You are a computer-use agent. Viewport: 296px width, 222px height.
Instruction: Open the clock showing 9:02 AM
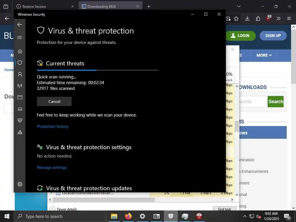coord(271,216)
